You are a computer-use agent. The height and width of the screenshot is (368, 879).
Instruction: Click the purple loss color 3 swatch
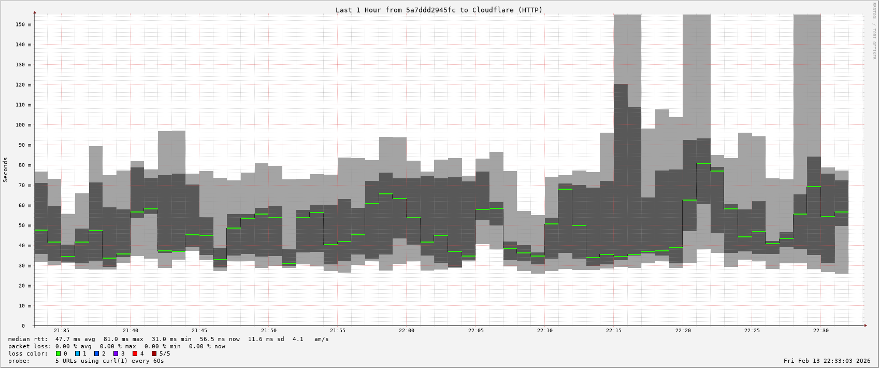tap(116, 353)
